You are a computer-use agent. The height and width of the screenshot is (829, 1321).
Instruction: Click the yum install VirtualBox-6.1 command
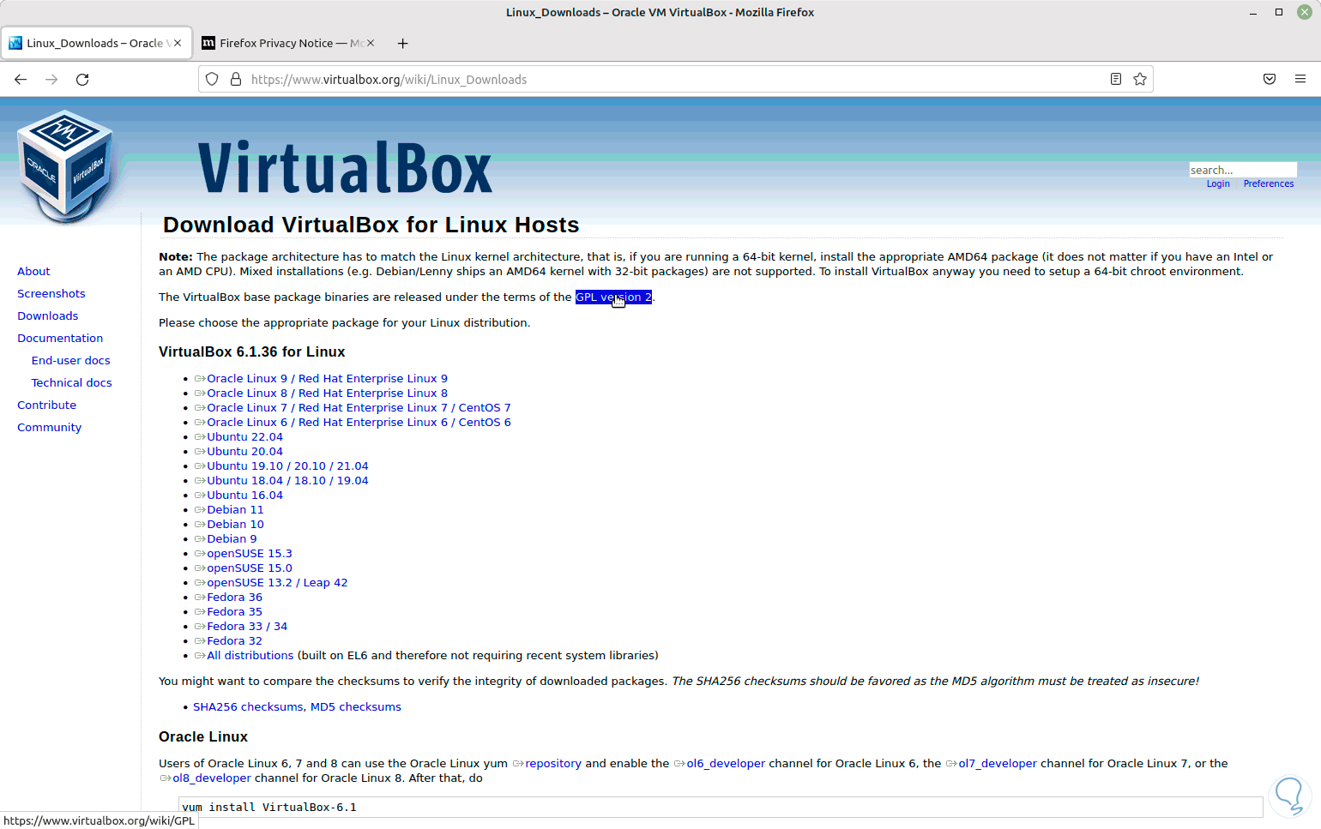click(x=269, y=808)
